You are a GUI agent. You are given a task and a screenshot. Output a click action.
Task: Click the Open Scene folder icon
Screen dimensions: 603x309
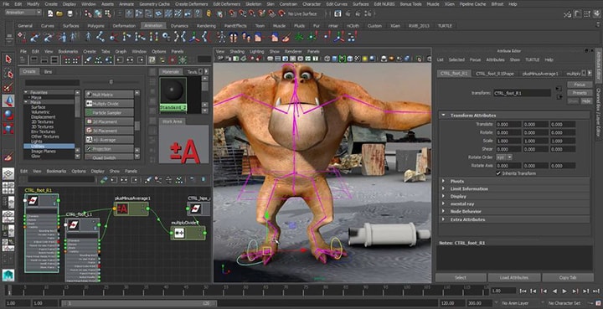tap(59, 13)
